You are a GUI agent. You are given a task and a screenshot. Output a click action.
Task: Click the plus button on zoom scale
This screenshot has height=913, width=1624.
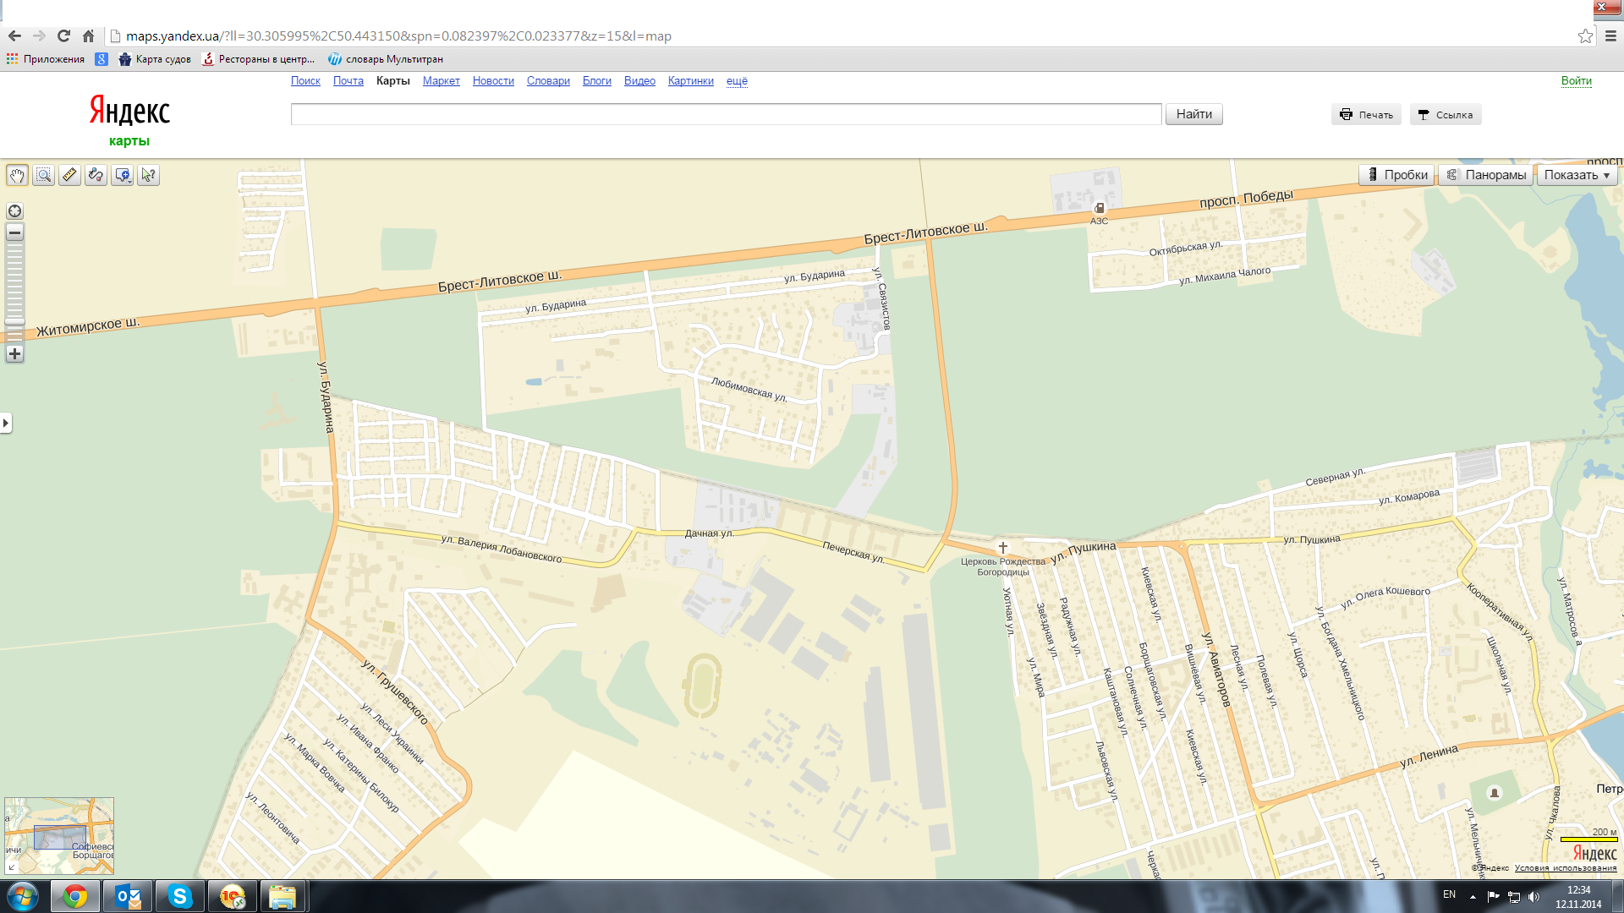[14, 353]
